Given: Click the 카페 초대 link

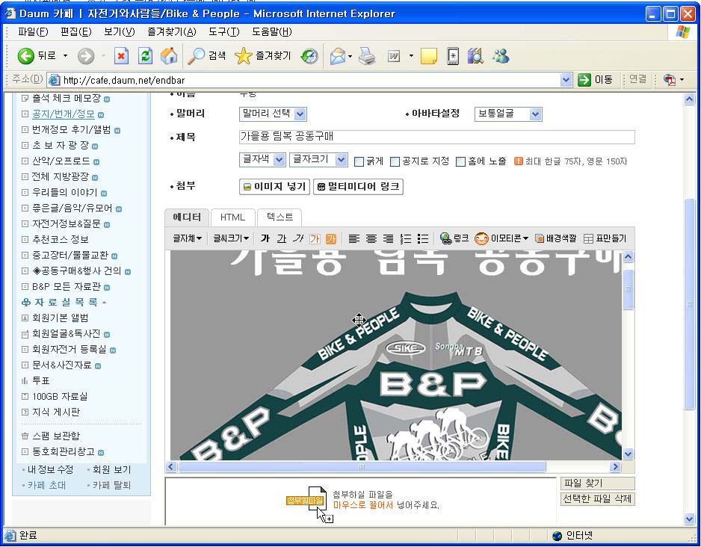Looking at the screenshot, I should pos(46,485).
